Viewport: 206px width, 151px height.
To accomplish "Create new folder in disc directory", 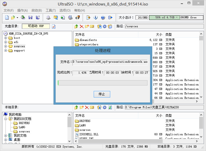I will [87, 26].
